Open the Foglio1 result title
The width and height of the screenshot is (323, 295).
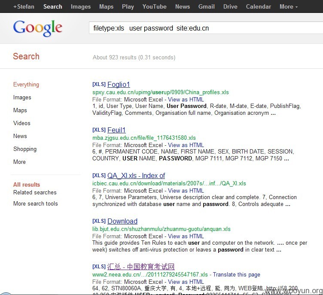click(x=119, y=84)
